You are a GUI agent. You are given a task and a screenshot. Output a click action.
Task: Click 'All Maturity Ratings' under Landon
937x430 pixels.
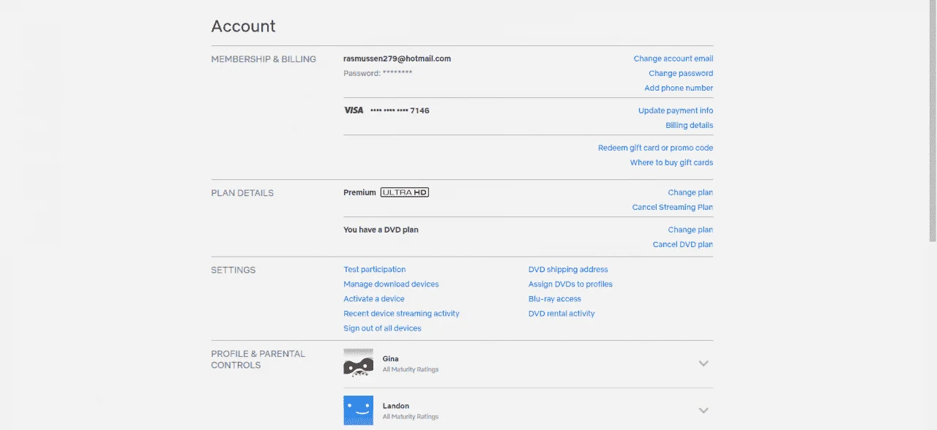pyautogui.click(x=411, y=417)
